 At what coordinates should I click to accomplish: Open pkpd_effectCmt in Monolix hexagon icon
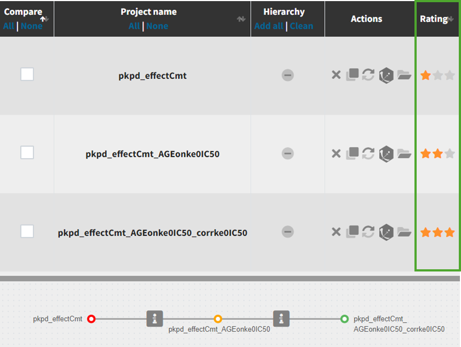pos(387,75)
